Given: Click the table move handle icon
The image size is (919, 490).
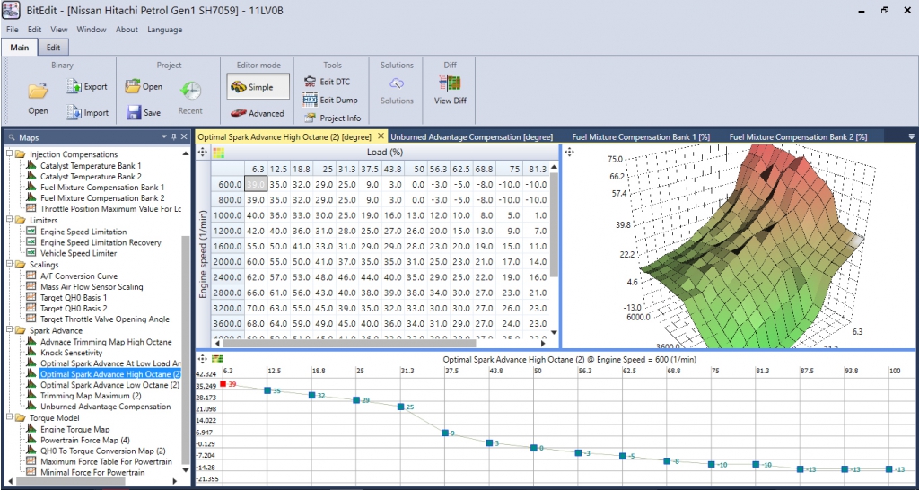Looking at the screenshot, I should click(203, 153).
